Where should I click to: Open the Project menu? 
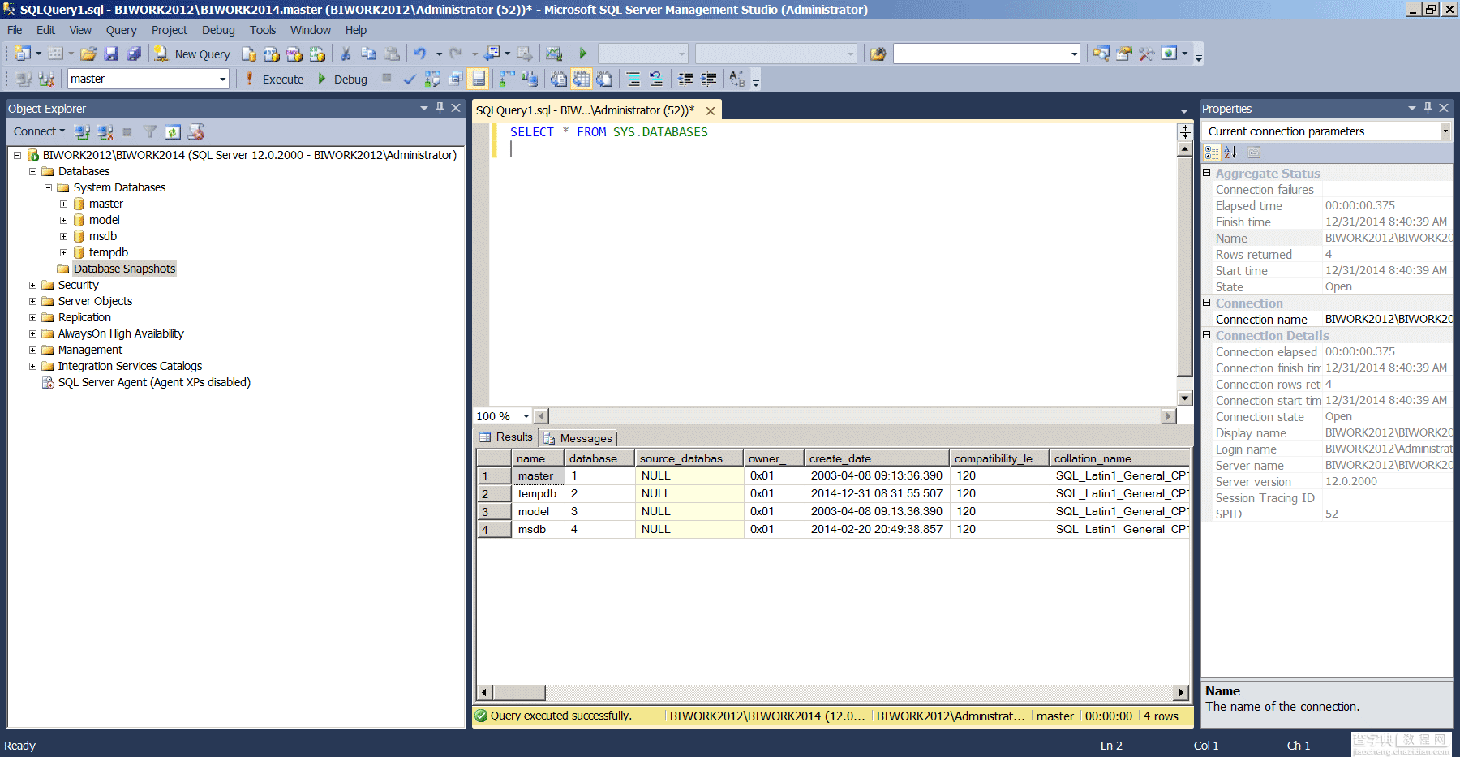pyautogui.click(x=169, y=30)
